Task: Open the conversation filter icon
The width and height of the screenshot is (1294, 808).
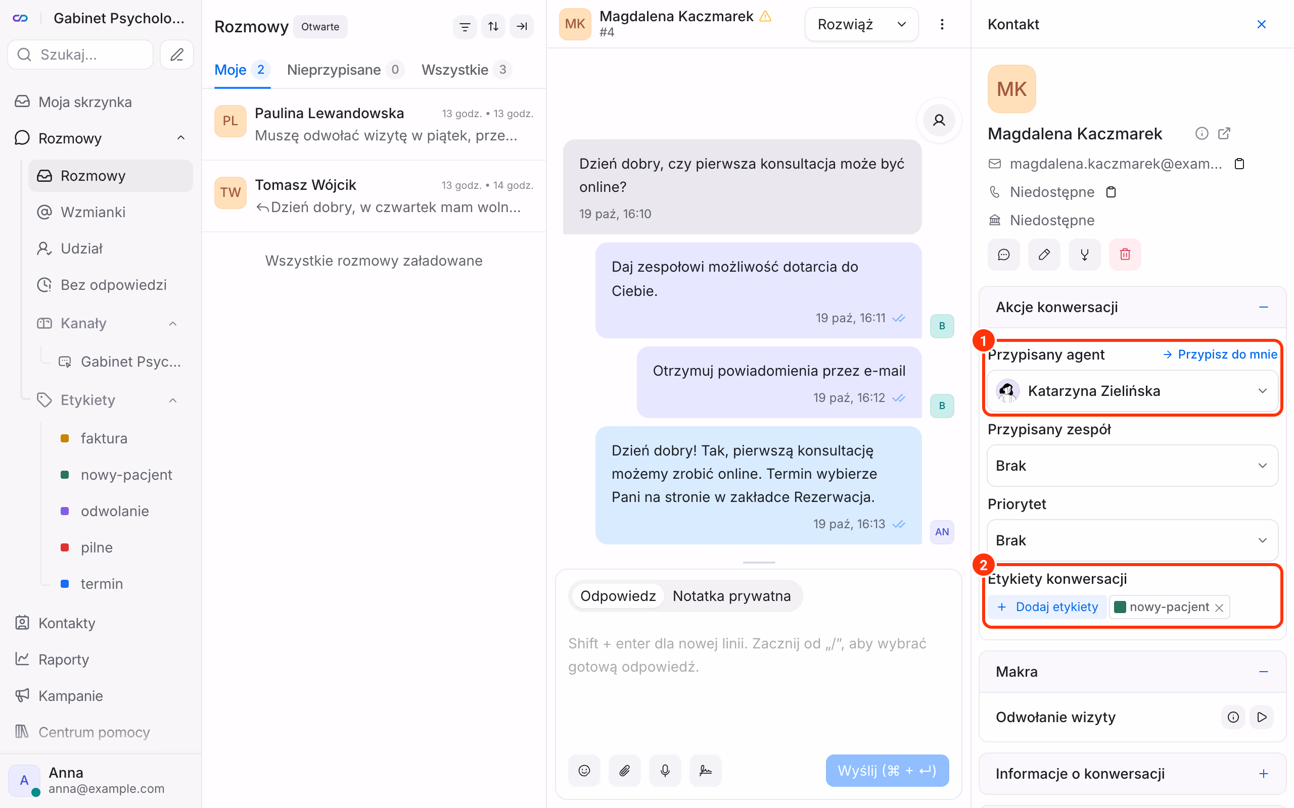Action: 465,26
